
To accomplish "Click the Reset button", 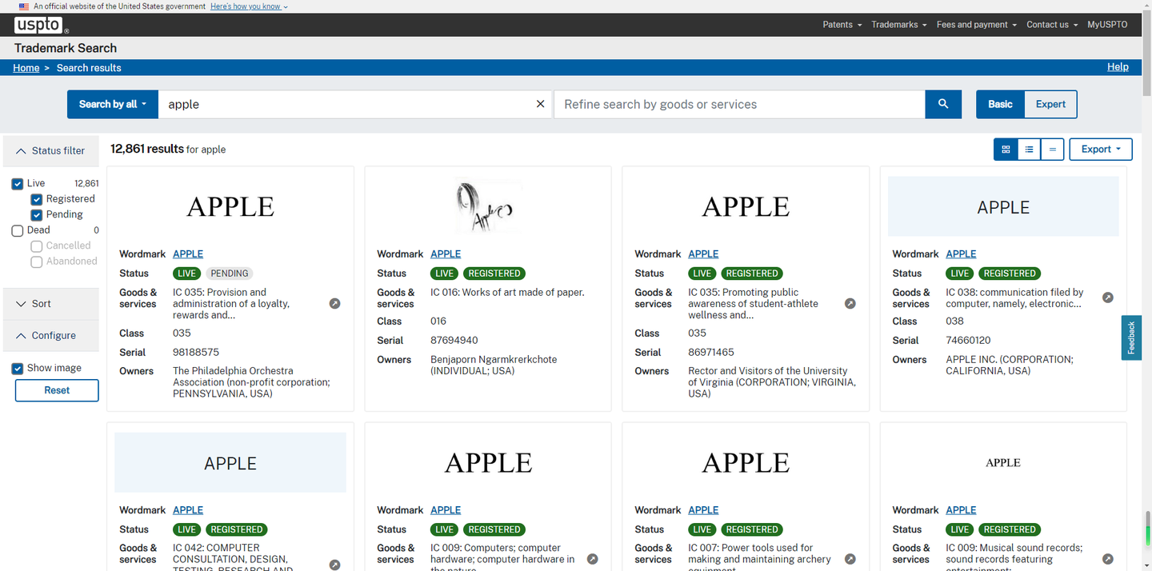I will pyautogui.click(x=57, y=390).
